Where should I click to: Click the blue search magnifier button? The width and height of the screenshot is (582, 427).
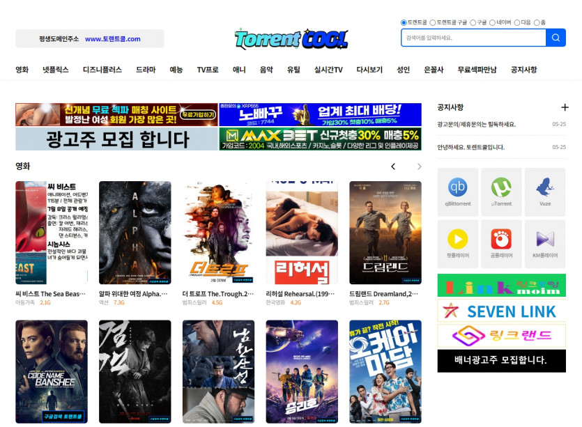(x=556, y=38)
